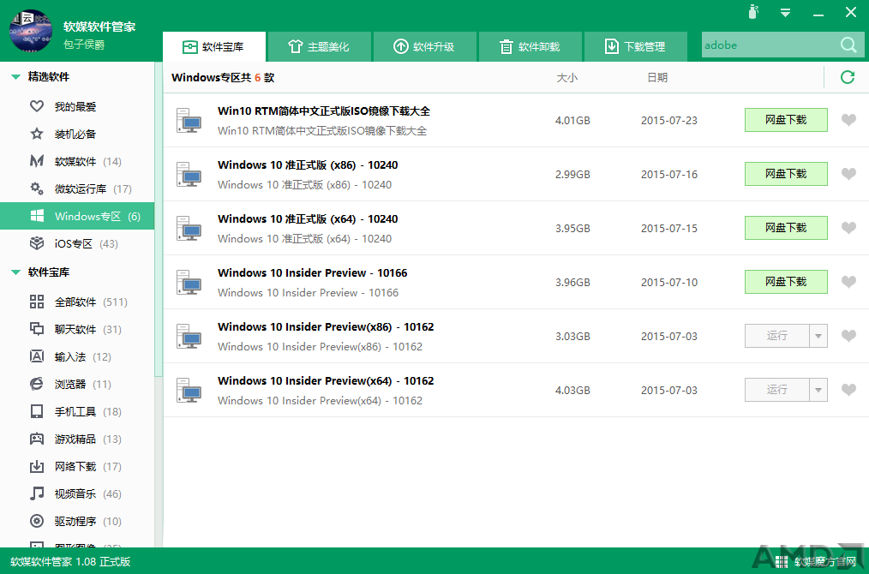The height and width of the screenshot is (574, 869).
Task: Select the 软媒软件 sidebar icon
Action: pyautogui.click(x=37, y=161)
